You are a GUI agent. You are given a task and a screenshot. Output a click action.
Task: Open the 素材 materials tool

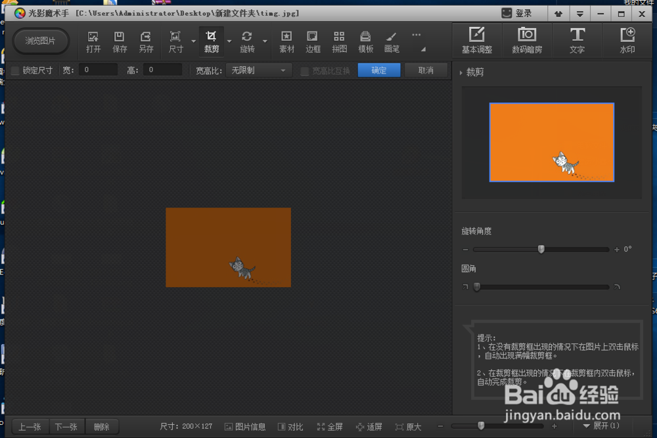(286, 42)
